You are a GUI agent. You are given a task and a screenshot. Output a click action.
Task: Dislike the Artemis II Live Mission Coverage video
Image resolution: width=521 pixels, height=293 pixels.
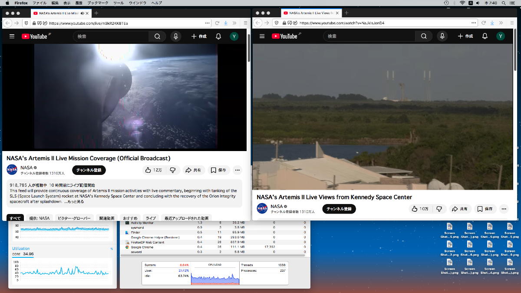click(x=172, y=170)
